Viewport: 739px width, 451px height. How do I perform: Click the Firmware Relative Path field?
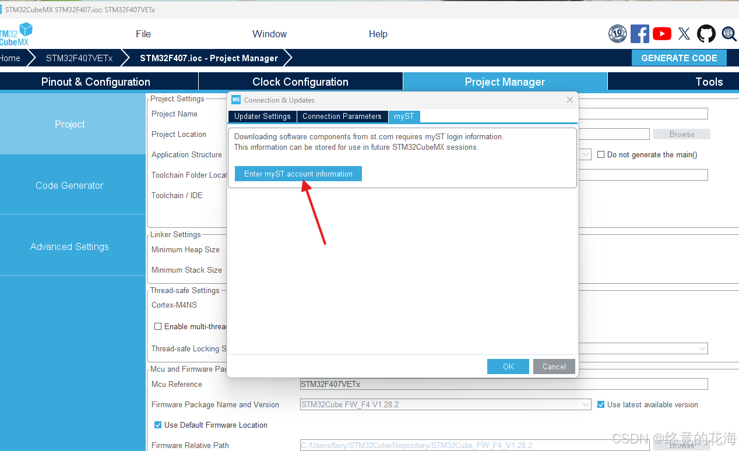(x=474, y=445)
